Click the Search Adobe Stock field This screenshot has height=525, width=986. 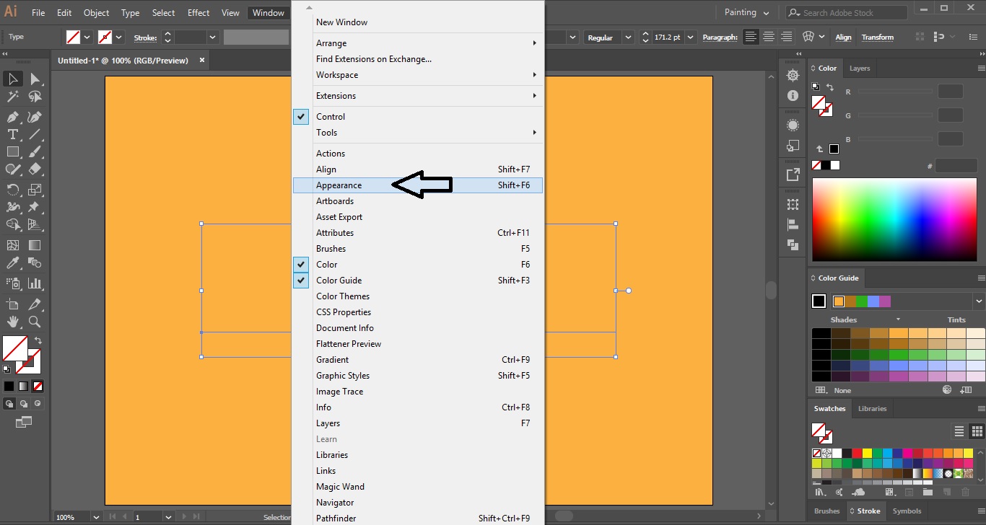[845, 12]
